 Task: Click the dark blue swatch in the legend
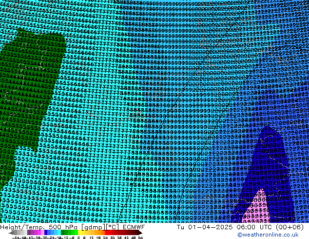46,233
